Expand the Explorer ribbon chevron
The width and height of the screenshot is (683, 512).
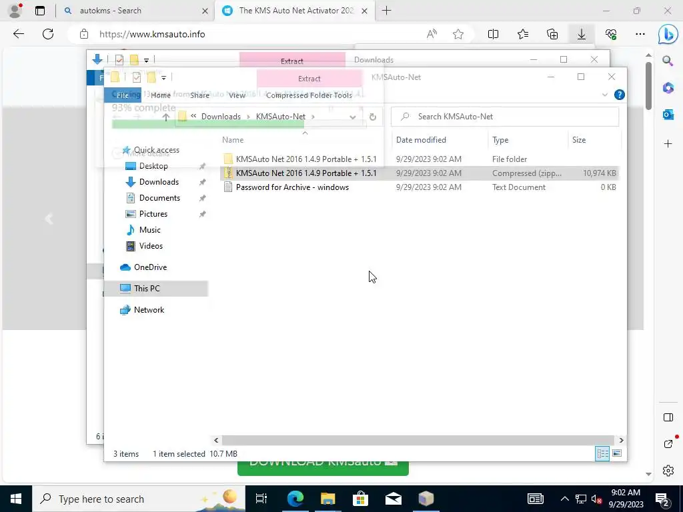click(604, 95)
